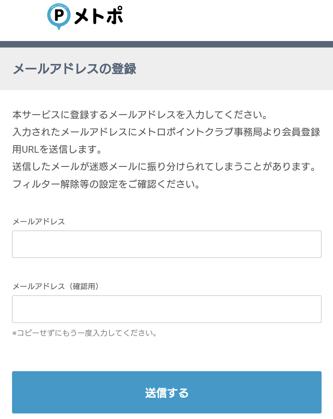Viewport: 333px width, 419px height.
Task: Click the dark gray divider bar
Action: tap(166, 44)
